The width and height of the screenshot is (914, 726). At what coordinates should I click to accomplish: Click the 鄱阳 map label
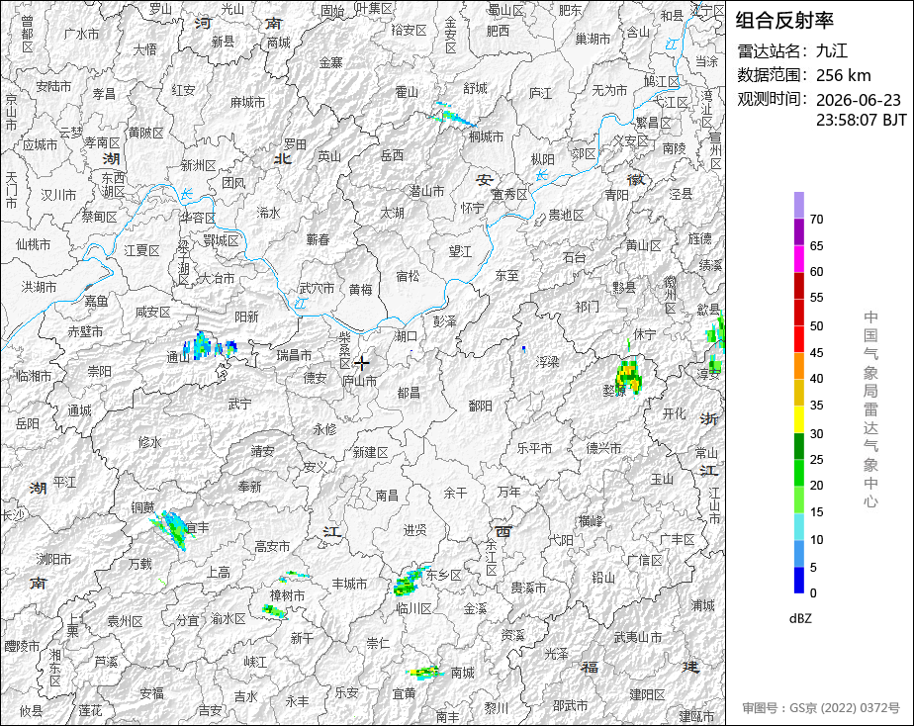[481, 406]
